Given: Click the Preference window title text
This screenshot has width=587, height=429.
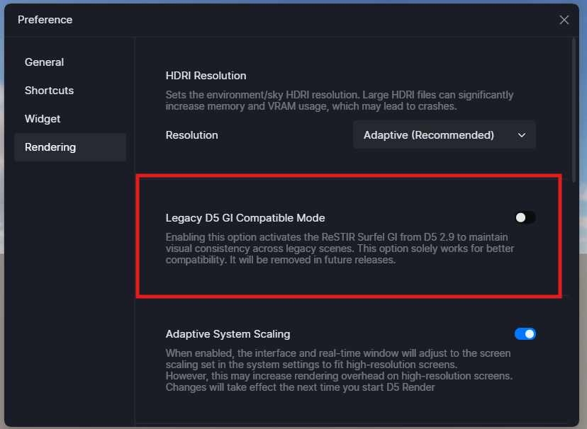Looking at the screenshot, I should click(45, 20).
